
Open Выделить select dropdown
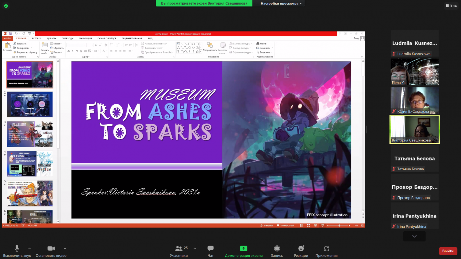[x=264, y=52]
